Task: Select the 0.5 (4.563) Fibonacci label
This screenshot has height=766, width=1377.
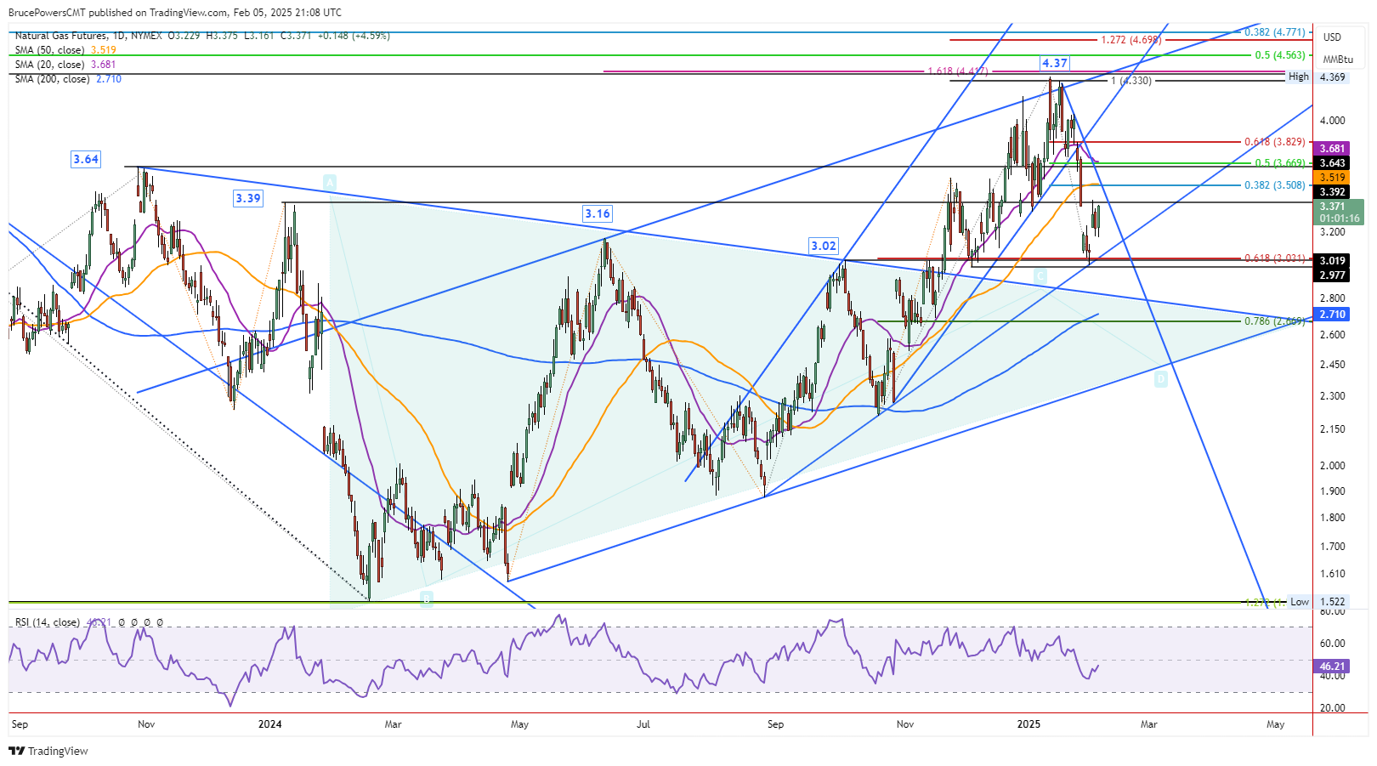Action: point(1280,55)
